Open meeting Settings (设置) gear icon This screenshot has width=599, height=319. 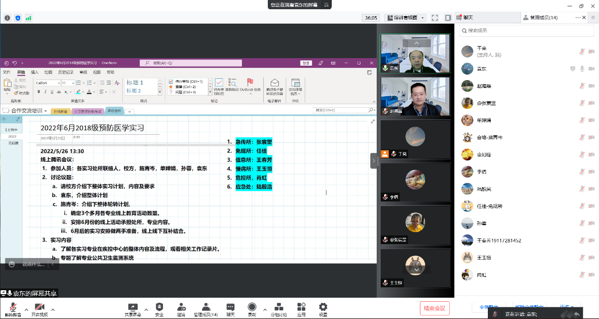(323, 309)
